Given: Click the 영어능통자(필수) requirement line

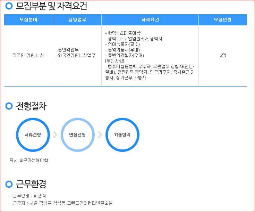Looking at the screenshot, I should 122,44.
